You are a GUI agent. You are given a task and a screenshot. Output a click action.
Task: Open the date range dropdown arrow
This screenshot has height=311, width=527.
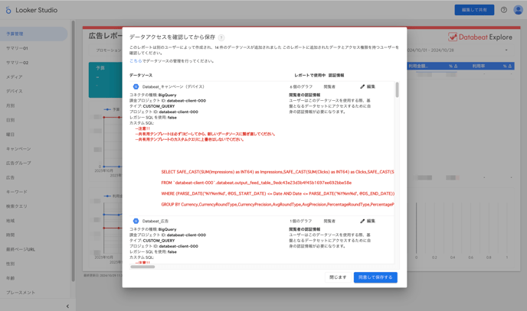tap(506, 50)
